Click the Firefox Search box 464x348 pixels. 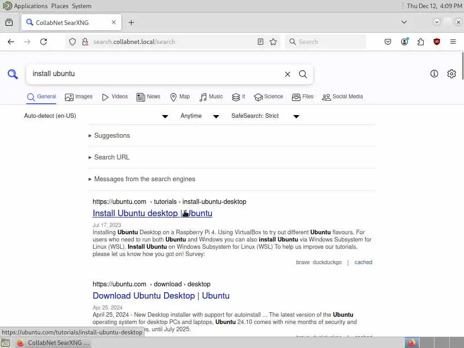pos(325,42)
